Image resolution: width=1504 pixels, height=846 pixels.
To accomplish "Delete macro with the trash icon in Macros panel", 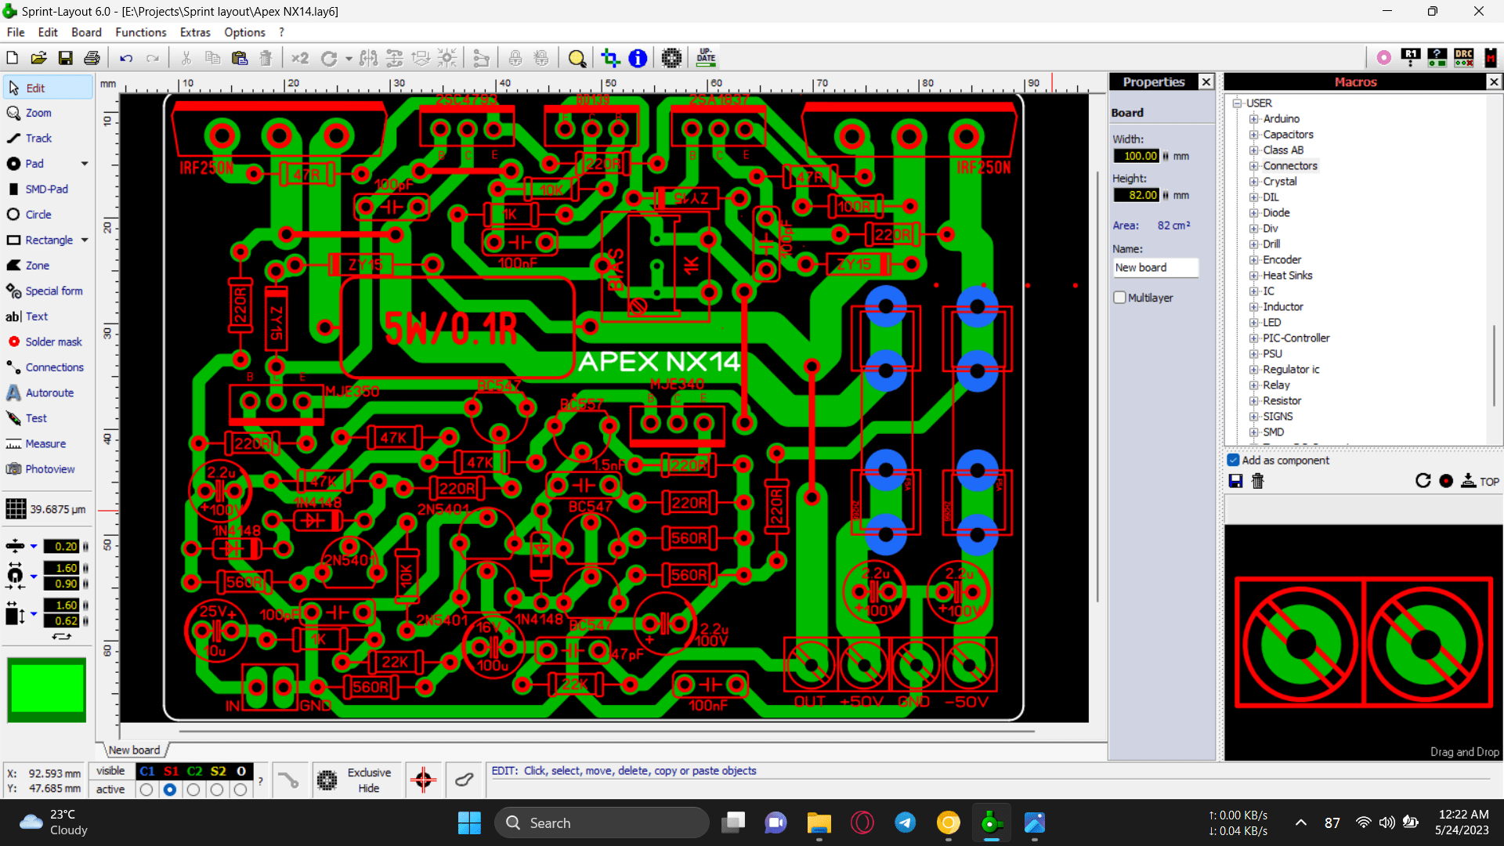I will pyautogui.click(x=1257, y=481).
